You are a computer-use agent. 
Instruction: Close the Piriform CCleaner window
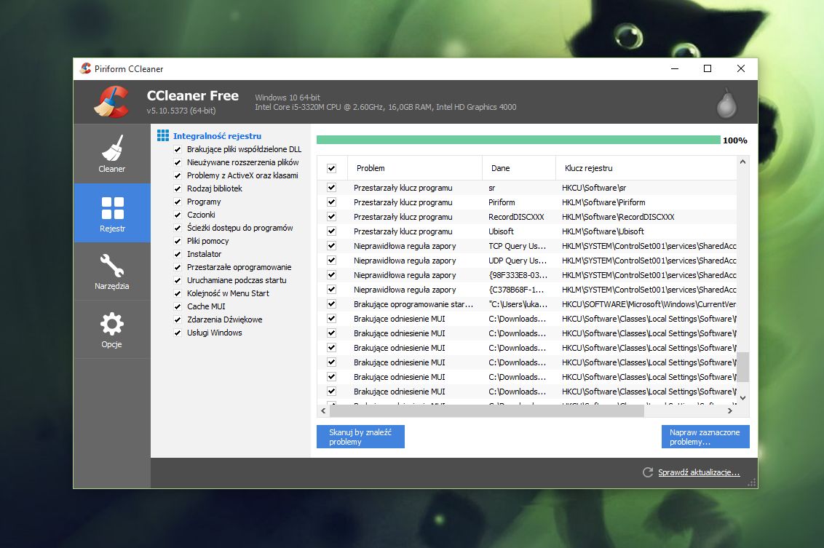[741, 68]
